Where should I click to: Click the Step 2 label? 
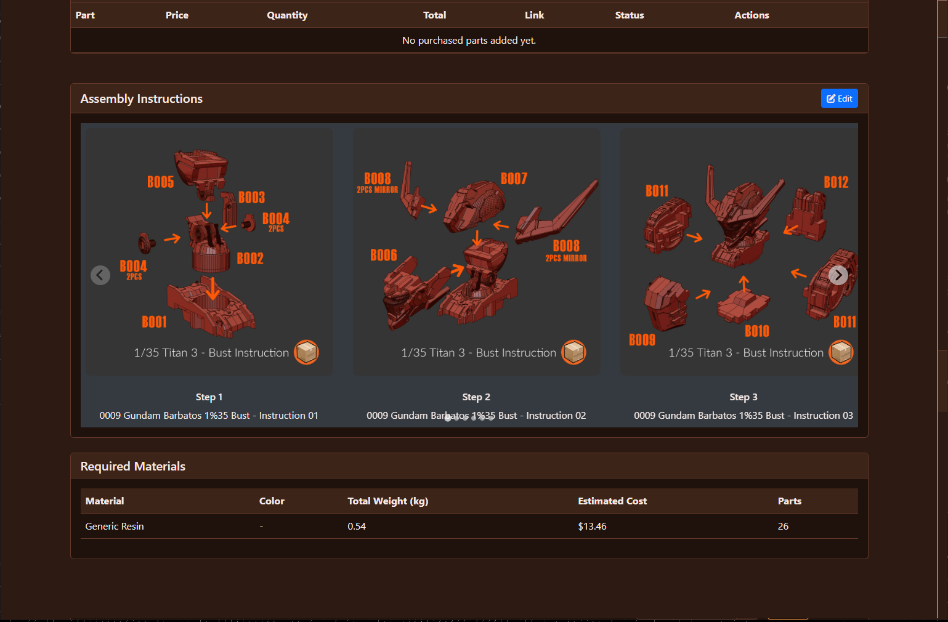[x=476, y=397]
